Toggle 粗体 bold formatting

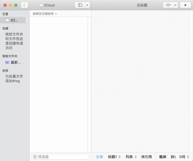coord(163,157)
